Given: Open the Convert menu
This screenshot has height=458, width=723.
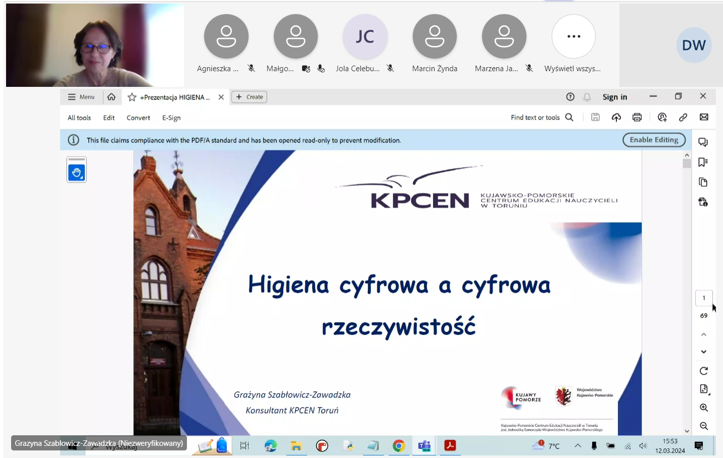Looking at the screenshot, I should click(138, 118).
